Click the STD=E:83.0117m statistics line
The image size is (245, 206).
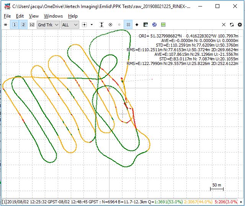tap(199, 59)
